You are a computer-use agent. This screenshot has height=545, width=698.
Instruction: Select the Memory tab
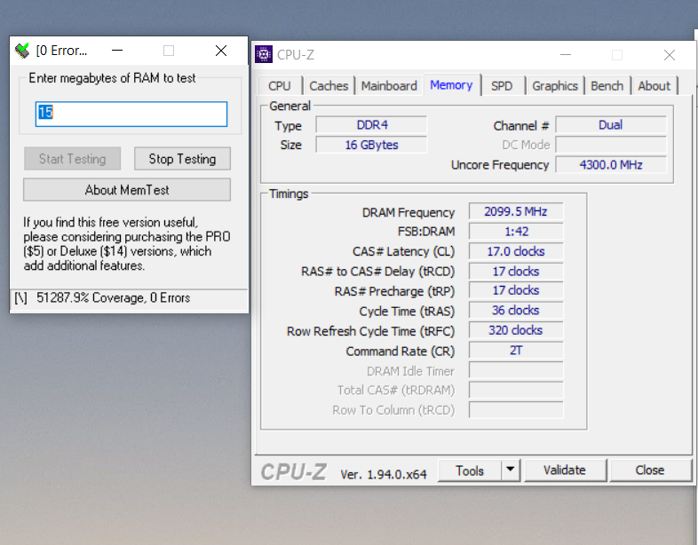click(x=451, y=85)
